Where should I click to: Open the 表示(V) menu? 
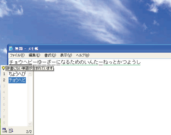(x=66, y=55)
